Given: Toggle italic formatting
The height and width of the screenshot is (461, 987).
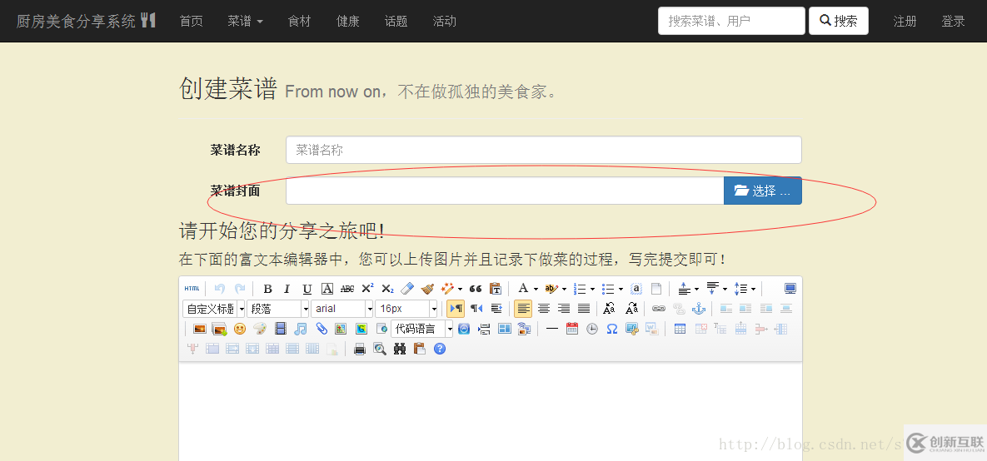Looking at the screenshot, I should (x=287, y=289).
